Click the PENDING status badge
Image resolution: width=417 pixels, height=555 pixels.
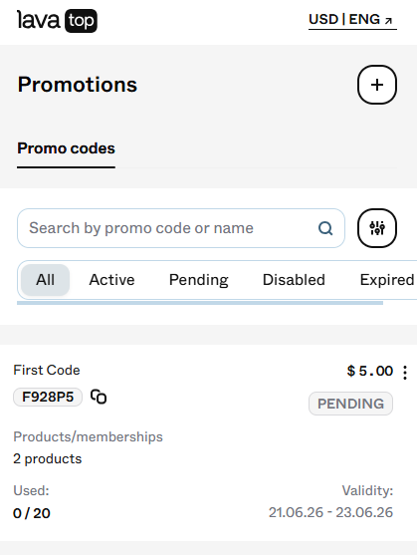coord(350,404)
